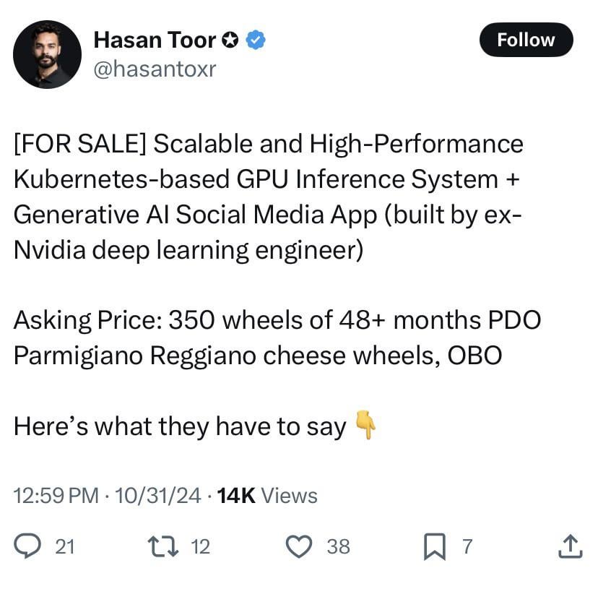Image resolution: width=598 pixels, height=589 pixels.
Task: Click the 12:59 PM timestamp
Action: point(56,496)
